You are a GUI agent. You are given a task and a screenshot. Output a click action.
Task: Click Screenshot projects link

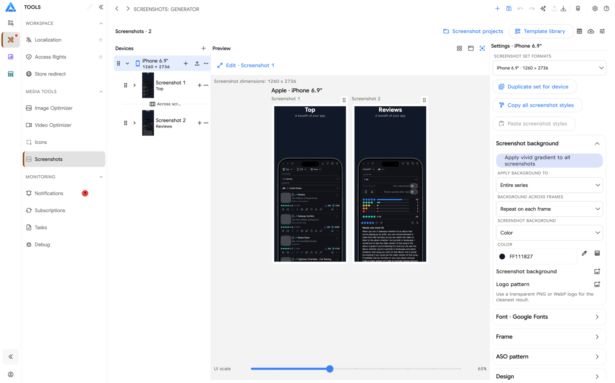point(473,31)
